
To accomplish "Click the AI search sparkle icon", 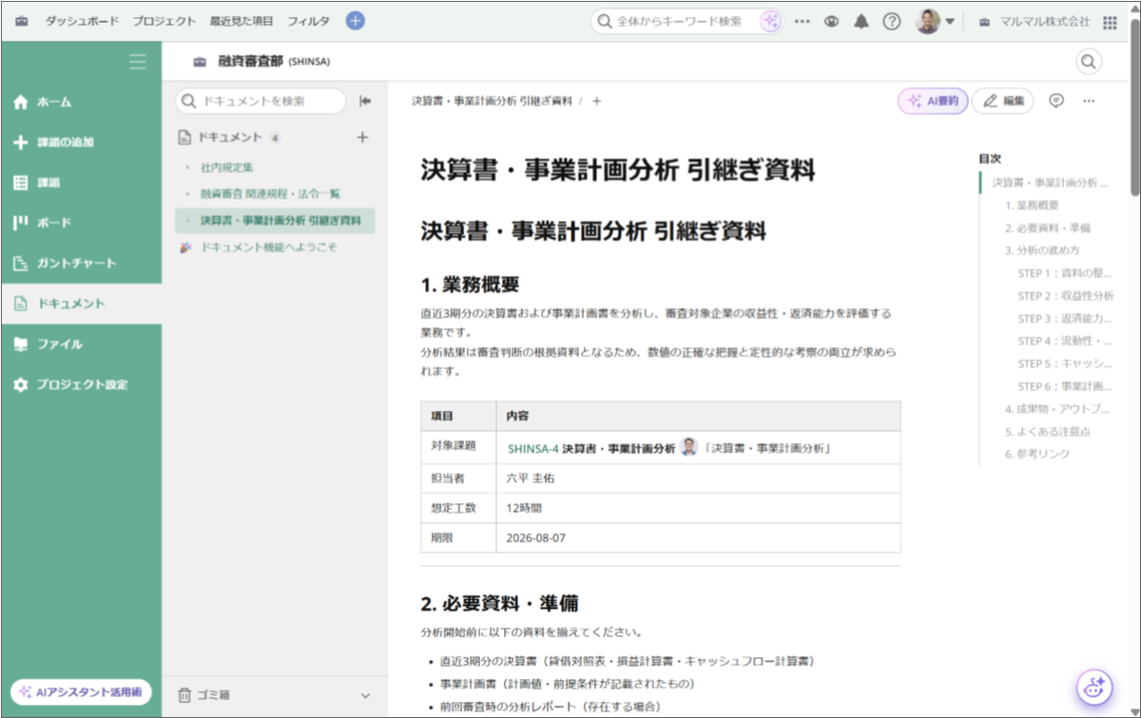I will [x=770, y=21].
